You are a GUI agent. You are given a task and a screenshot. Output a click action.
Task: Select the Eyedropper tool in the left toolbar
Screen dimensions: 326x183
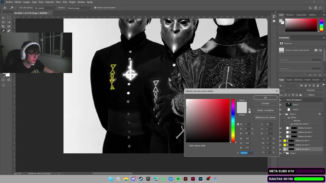point(3,31)
